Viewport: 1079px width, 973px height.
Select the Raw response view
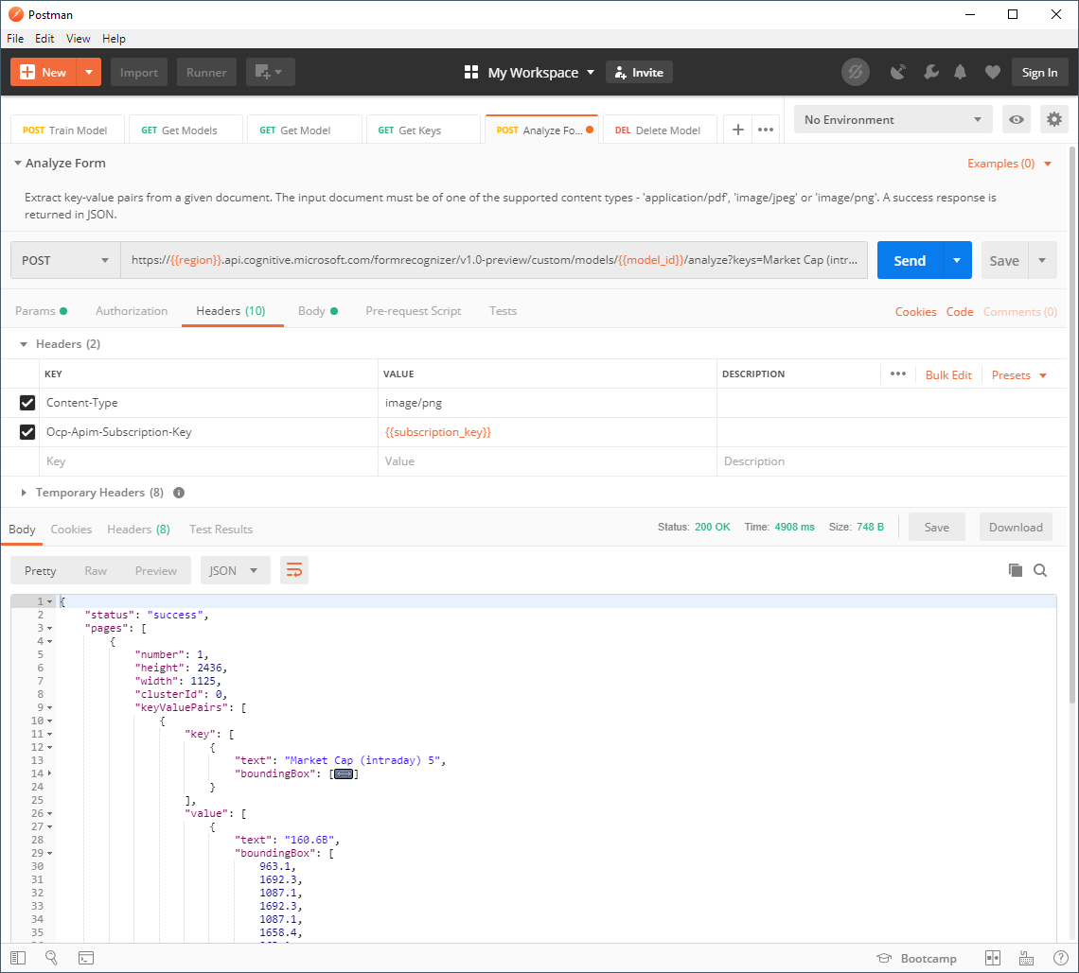pos(96,571)
